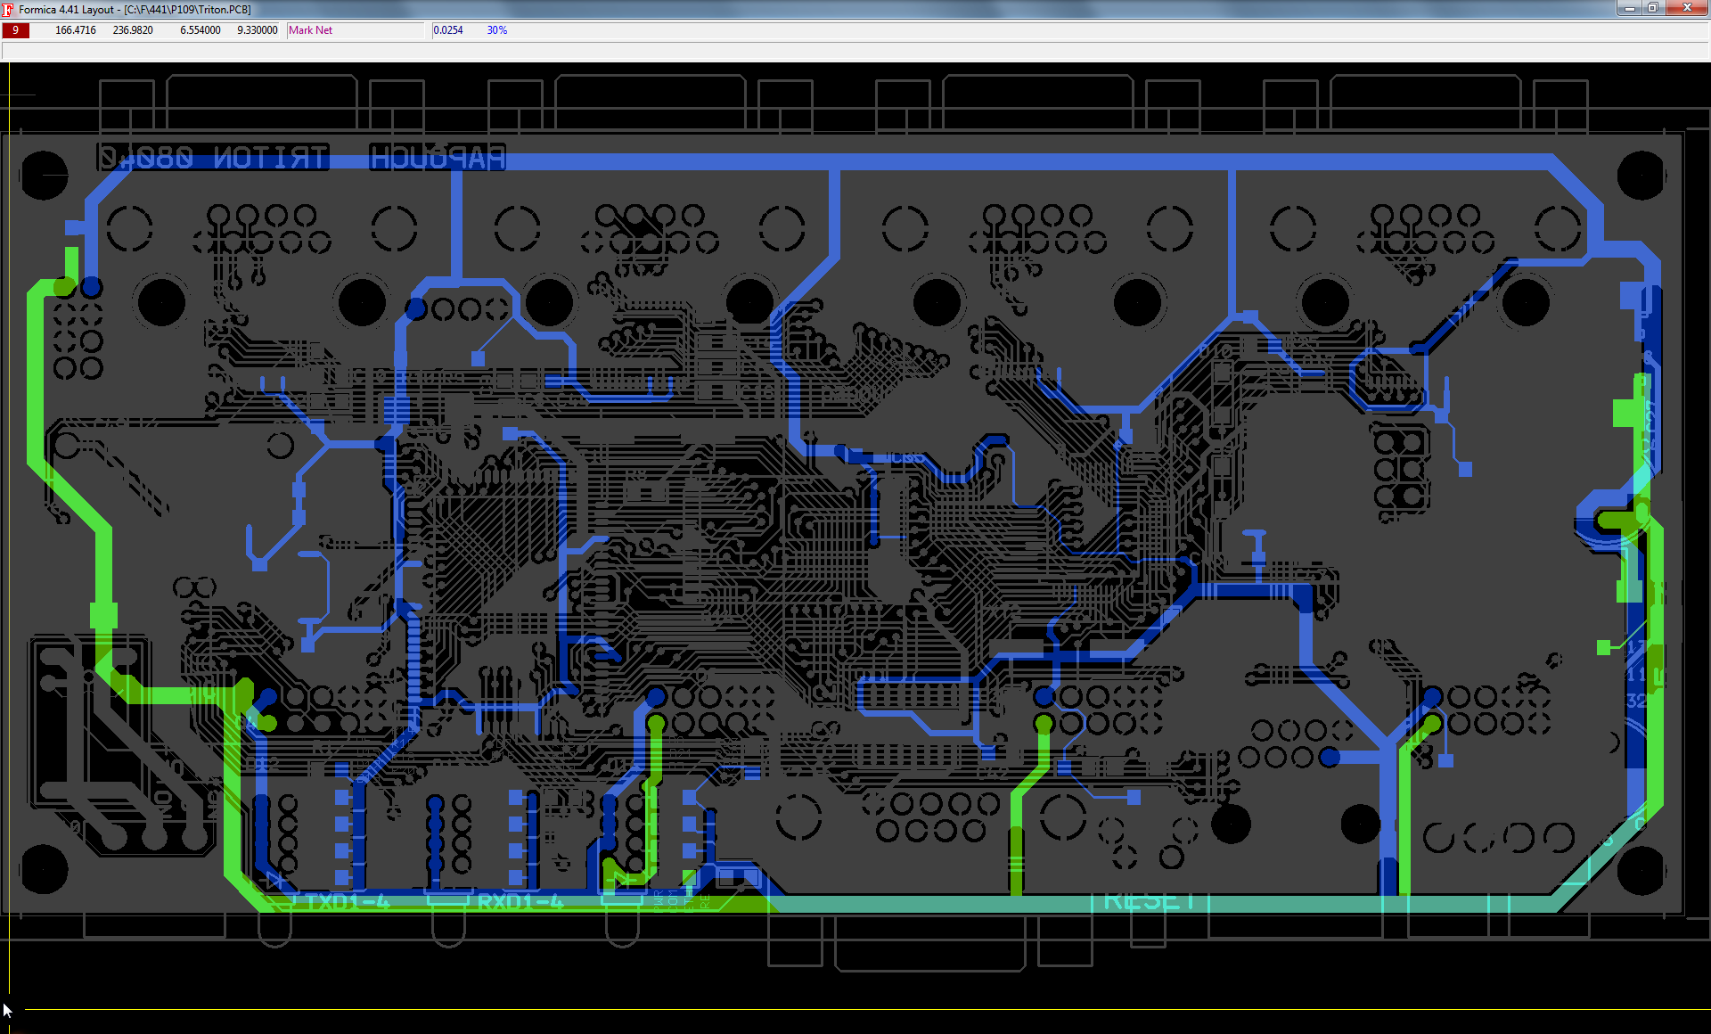The image size is (1711, 1034).
Task: Click the RXD1-4 silkscreen label on board
Action: click(520, 902)
